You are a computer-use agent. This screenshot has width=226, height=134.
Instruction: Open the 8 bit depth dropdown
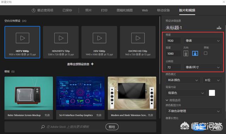click(212, 80)
